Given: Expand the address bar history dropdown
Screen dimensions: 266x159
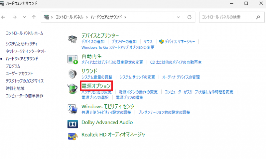Looking at the screenshot, I should pos(179,17).
